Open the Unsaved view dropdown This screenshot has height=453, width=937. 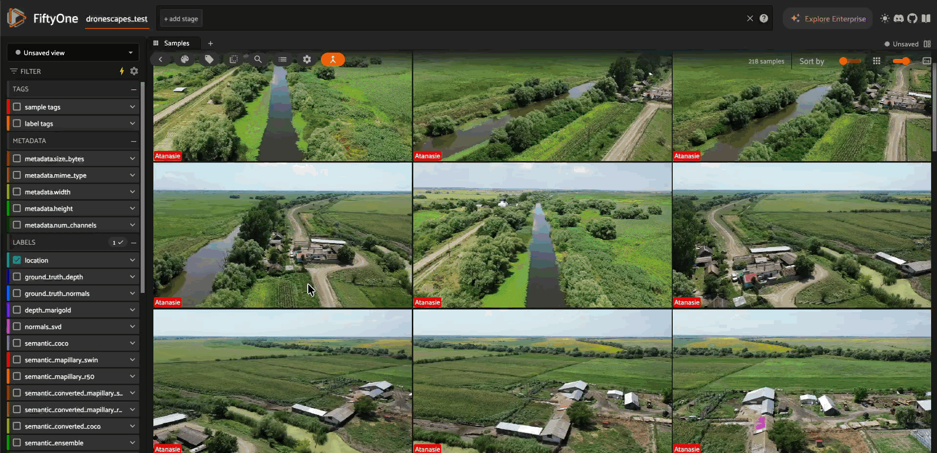point(73,53)
